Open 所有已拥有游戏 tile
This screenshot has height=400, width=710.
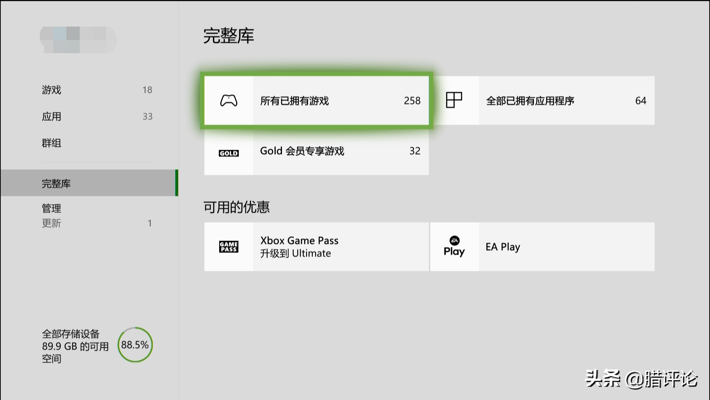317,100
